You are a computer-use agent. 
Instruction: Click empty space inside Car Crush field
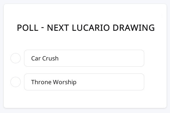(108, 58)
